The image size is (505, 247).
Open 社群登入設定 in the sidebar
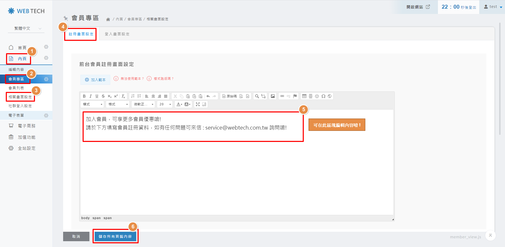(20, 106)
